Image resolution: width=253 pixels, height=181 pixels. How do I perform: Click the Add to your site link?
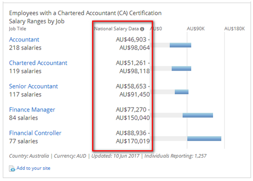pos(33,168)
